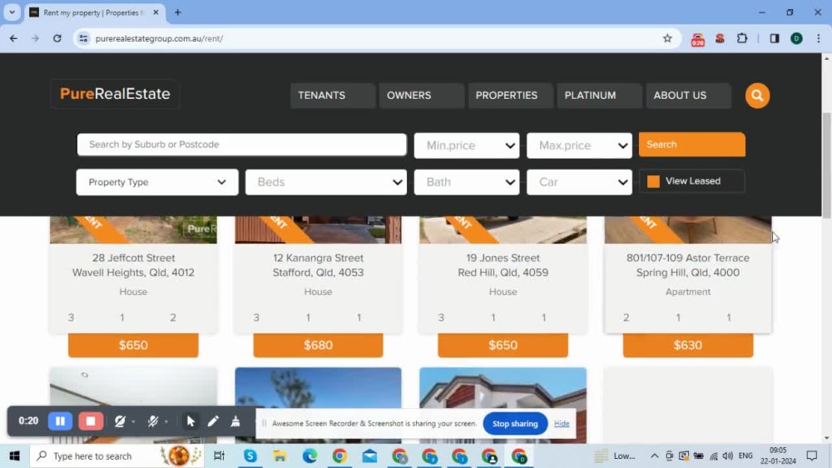Click $680 price for 12 Kanangra Street

318,345
